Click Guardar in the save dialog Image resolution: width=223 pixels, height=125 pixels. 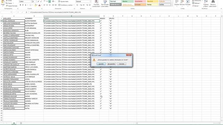[101, 64]
